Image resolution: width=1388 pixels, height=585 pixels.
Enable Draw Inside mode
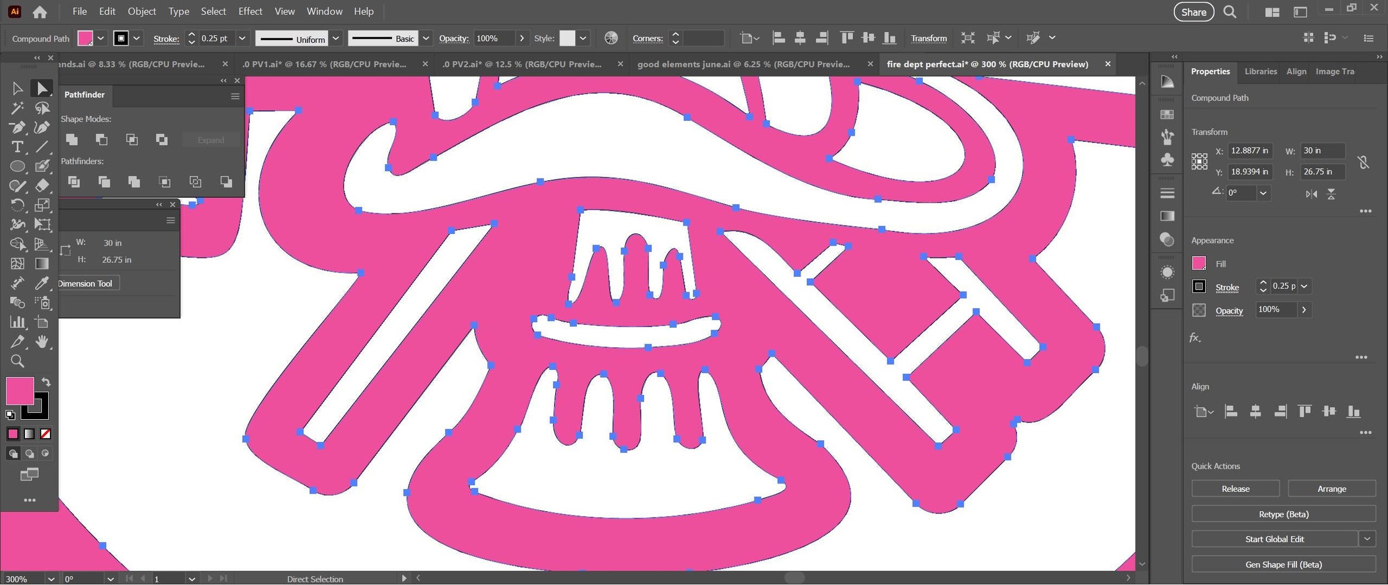46,454
